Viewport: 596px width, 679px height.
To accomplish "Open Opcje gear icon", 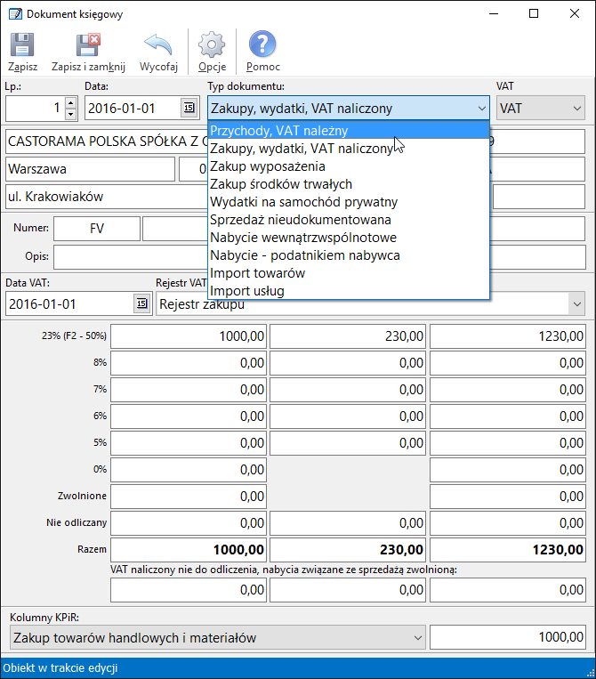I will pos(212,46).
